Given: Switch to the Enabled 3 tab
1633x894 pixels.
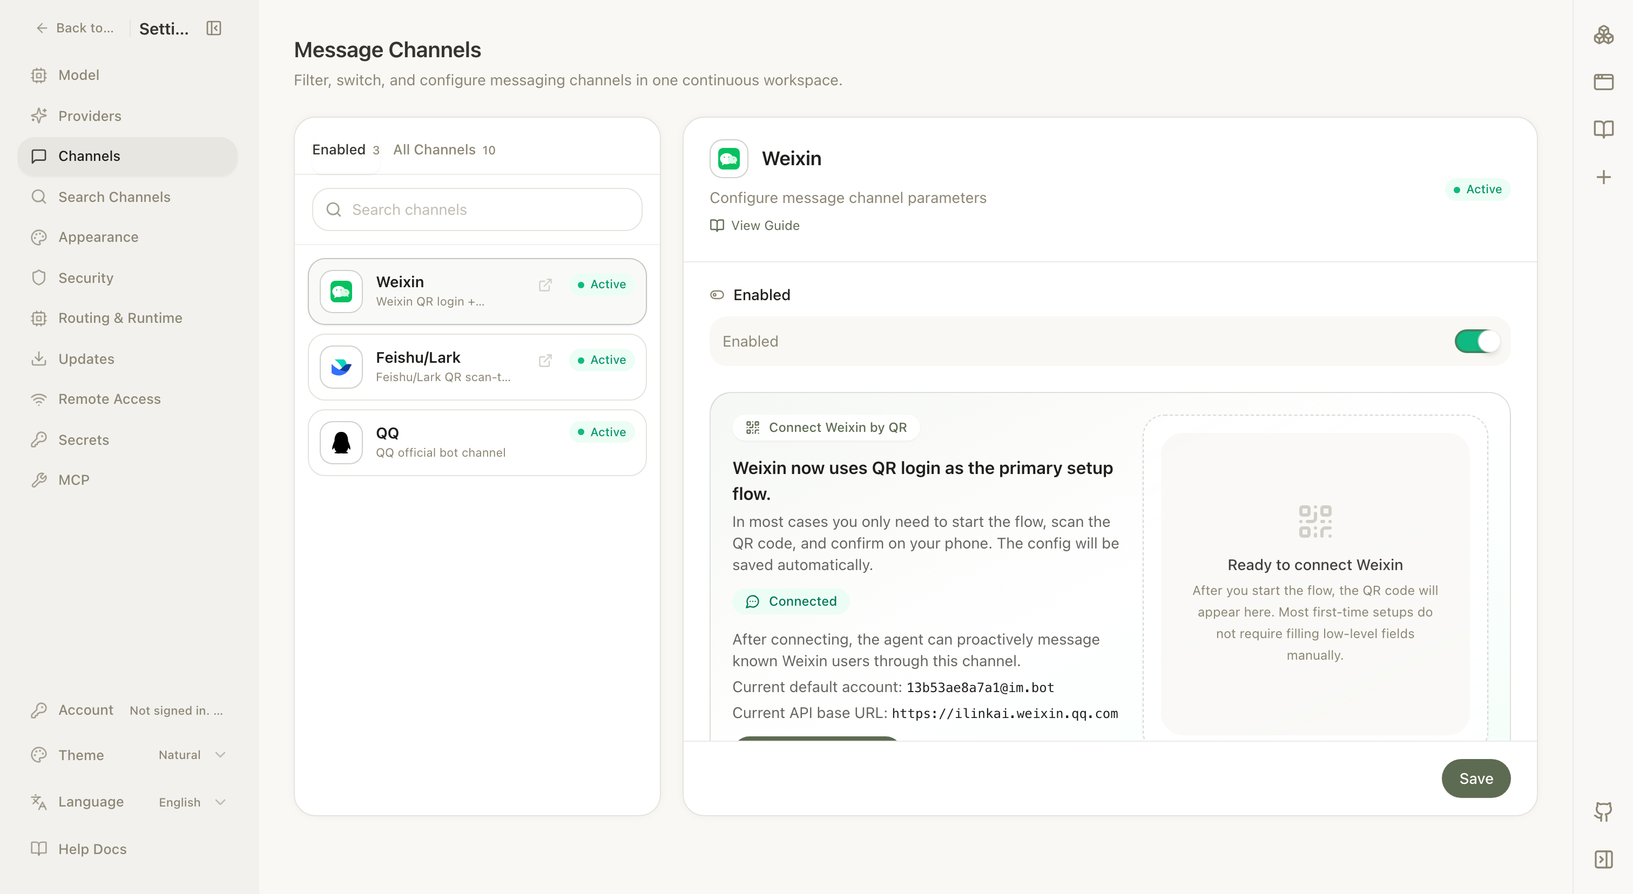Looking at the screenshot, I should [346, 150].
